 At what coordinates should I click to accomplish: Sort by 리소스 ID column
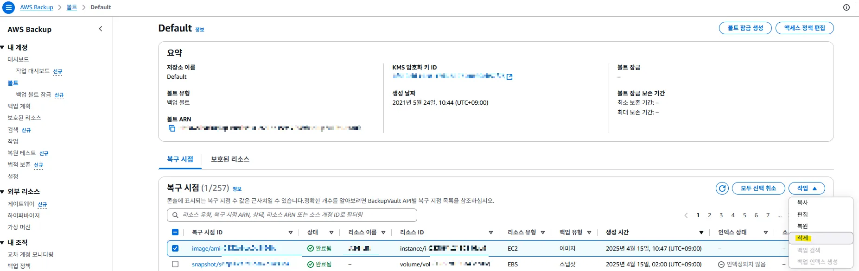tap(491, 233)
